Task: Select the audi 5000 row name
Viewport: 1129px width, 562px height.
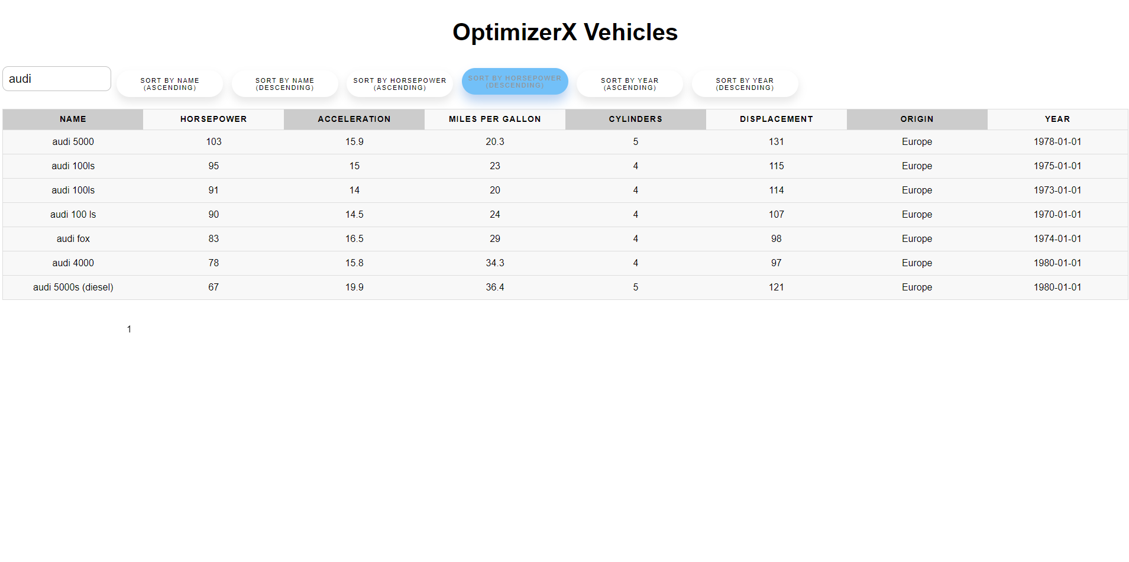Action: 73,142
